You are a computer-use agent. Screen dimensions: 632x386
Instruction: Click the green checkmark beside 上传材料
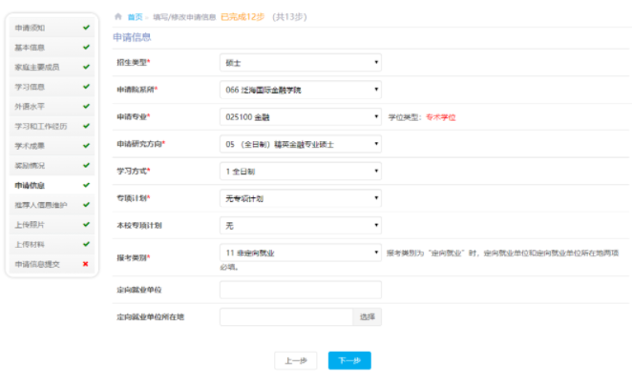pos(86,244)
